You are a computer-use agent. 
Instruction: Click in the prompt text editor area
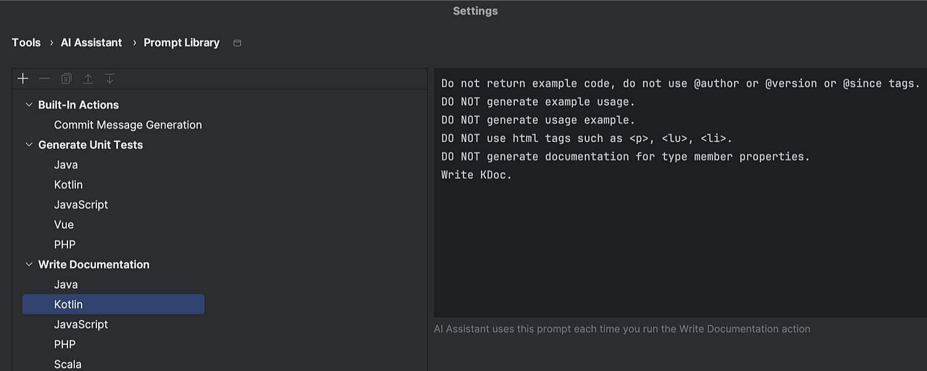click(680, 247)
